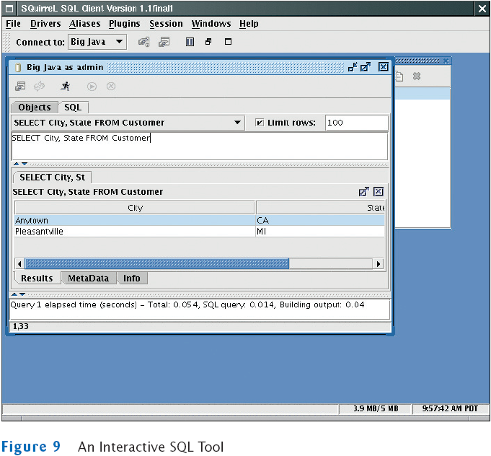Click the split pane collapse arrows below SQL editor
The height and width of the screenshot is (456, 491).
(x=20, y=164)
